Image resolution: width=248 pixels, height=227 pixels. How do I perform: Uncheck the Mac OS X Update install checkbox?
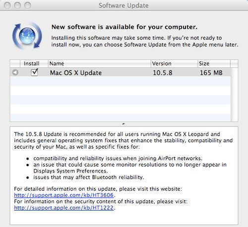[x=34, y=72]
